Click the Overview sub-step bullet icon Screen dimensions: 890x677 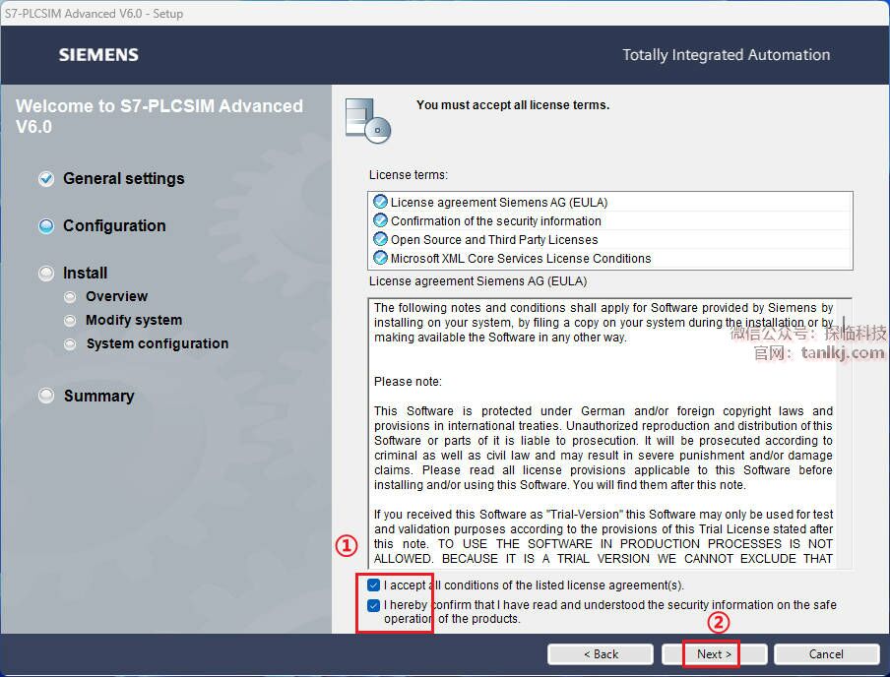(x=70, y=297)
